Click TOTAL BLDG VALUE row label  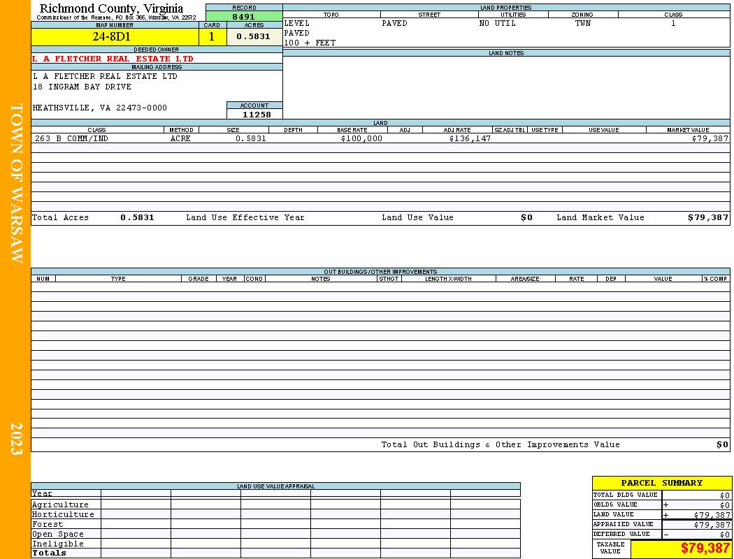(x=625, y=495)
